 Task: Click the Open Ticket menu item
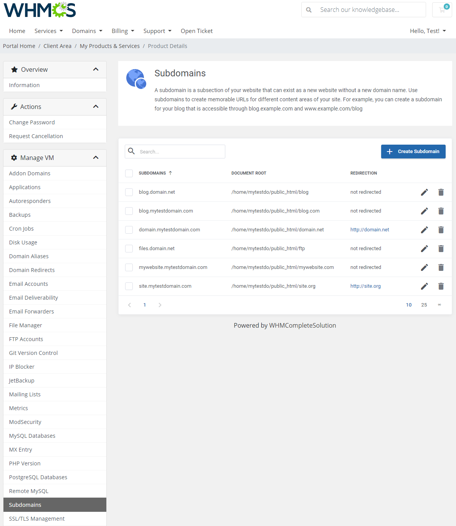click(197, 31)
